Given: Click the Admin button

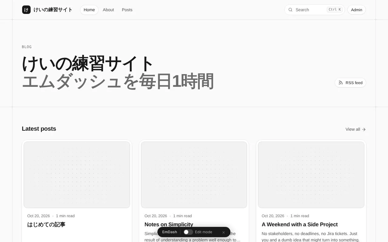Looking at the screenshot, I should click(356, 10).
